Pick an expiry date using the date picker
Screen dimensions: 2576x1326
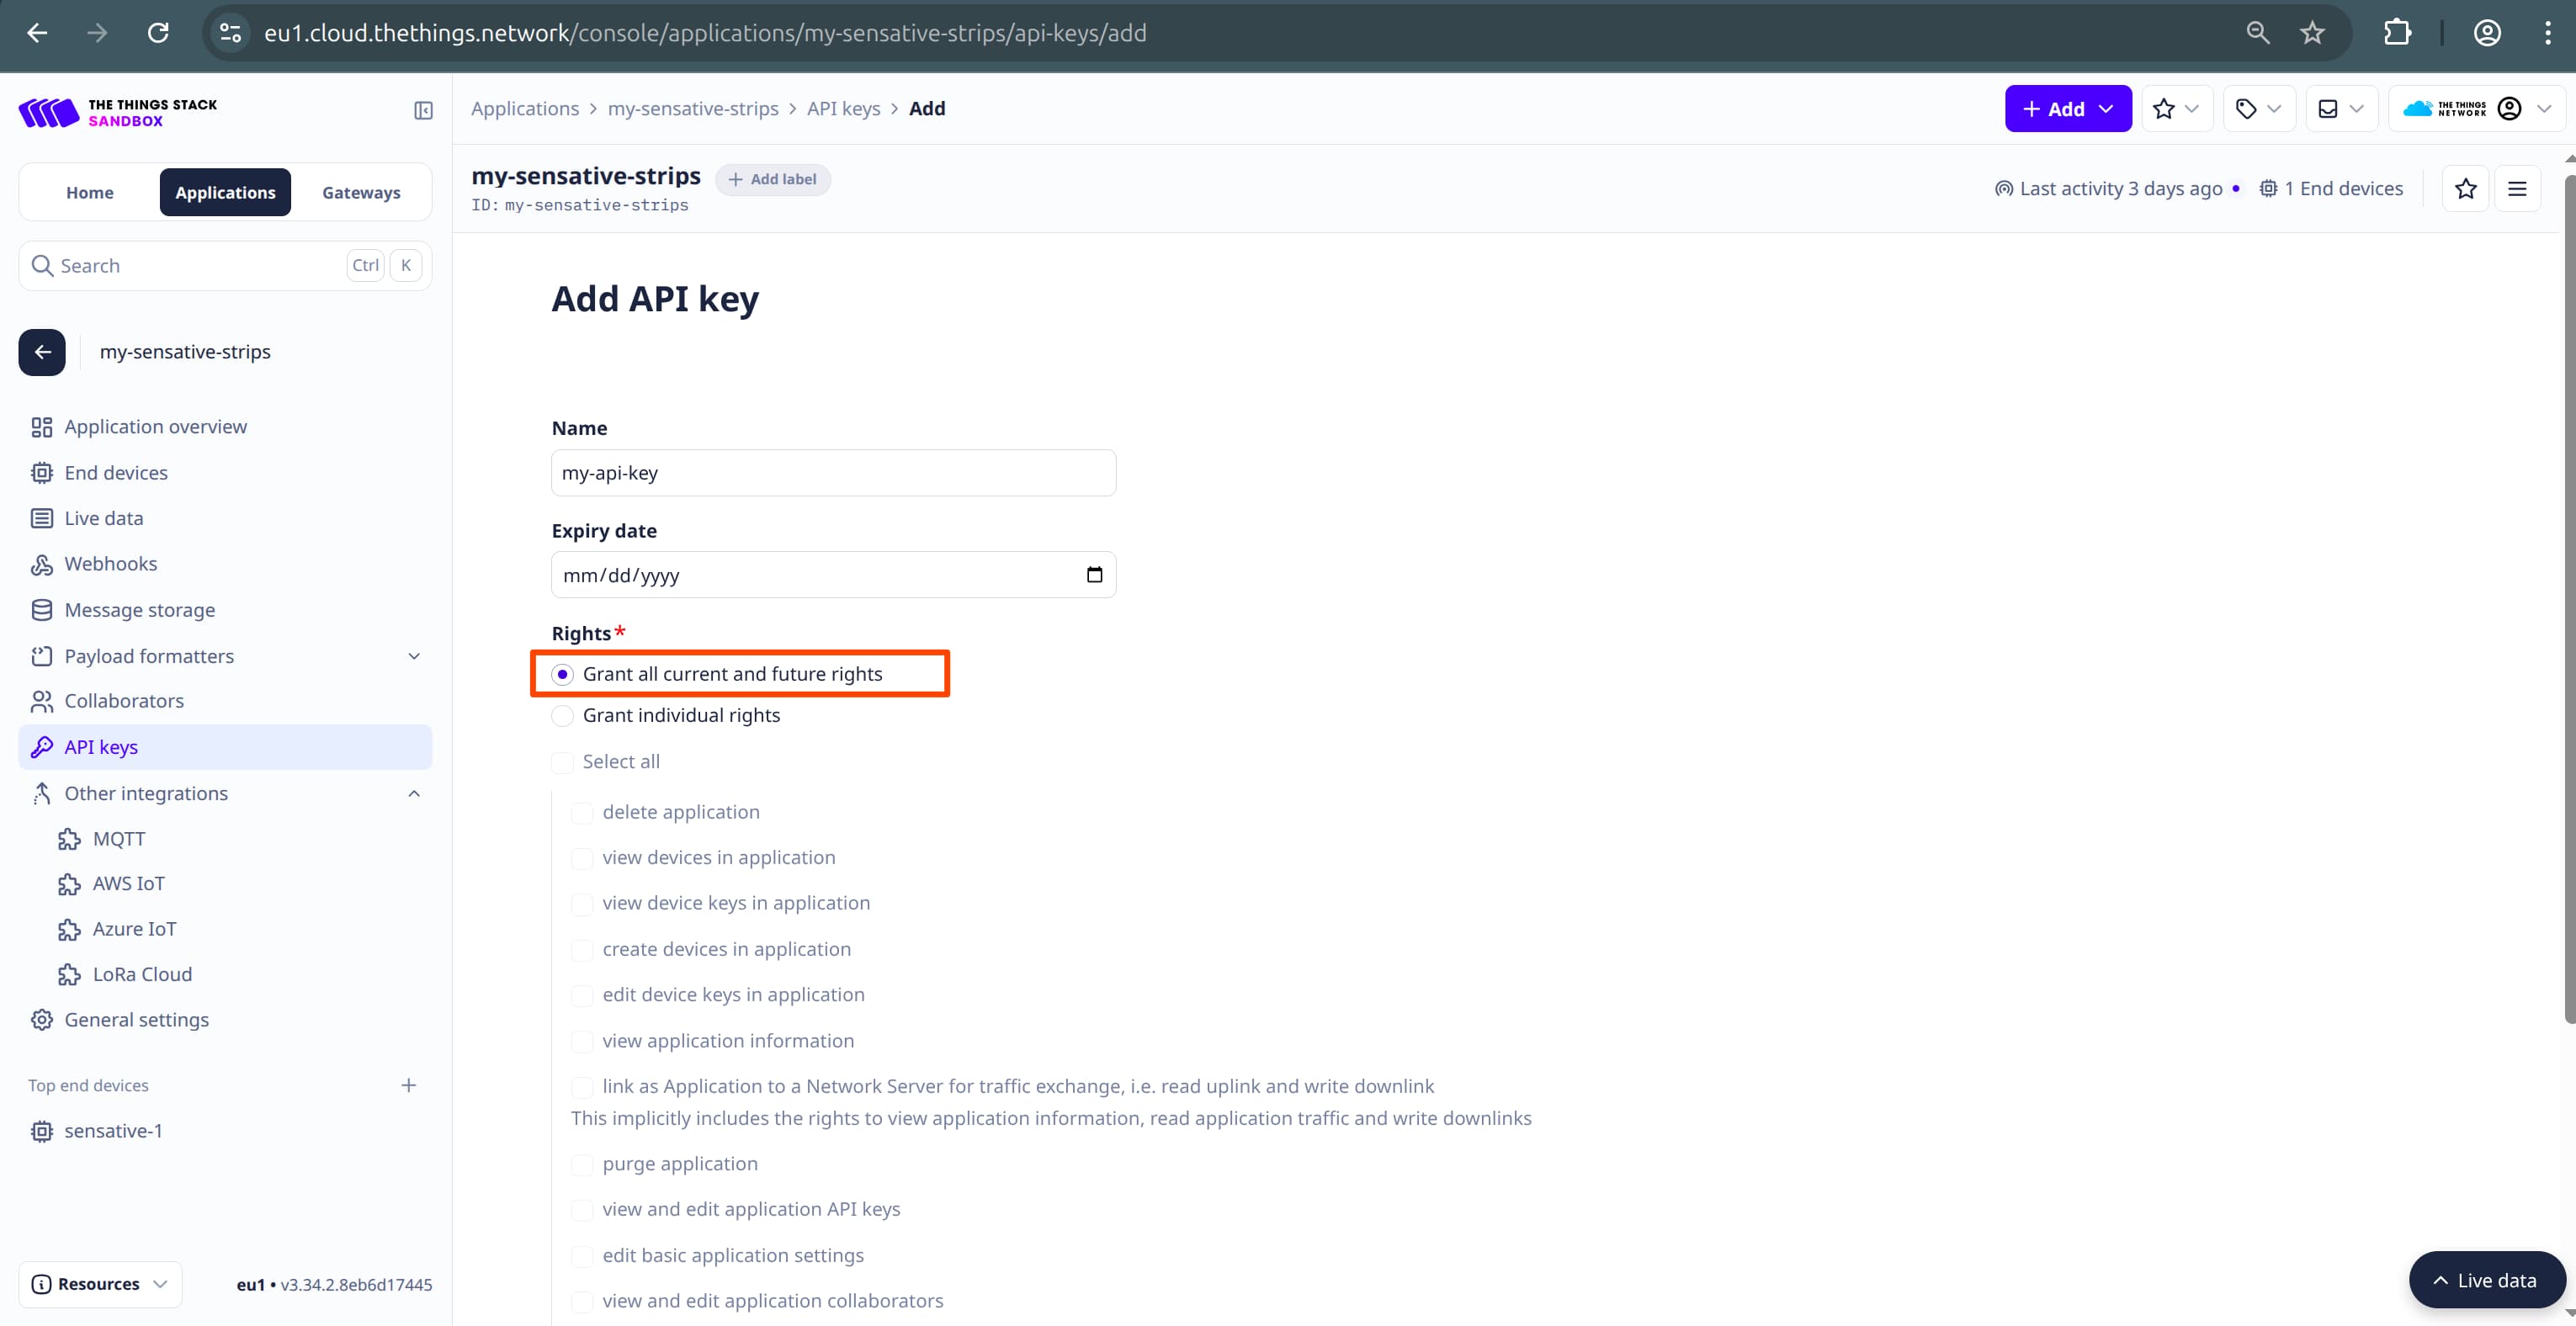click(1095, 574)
